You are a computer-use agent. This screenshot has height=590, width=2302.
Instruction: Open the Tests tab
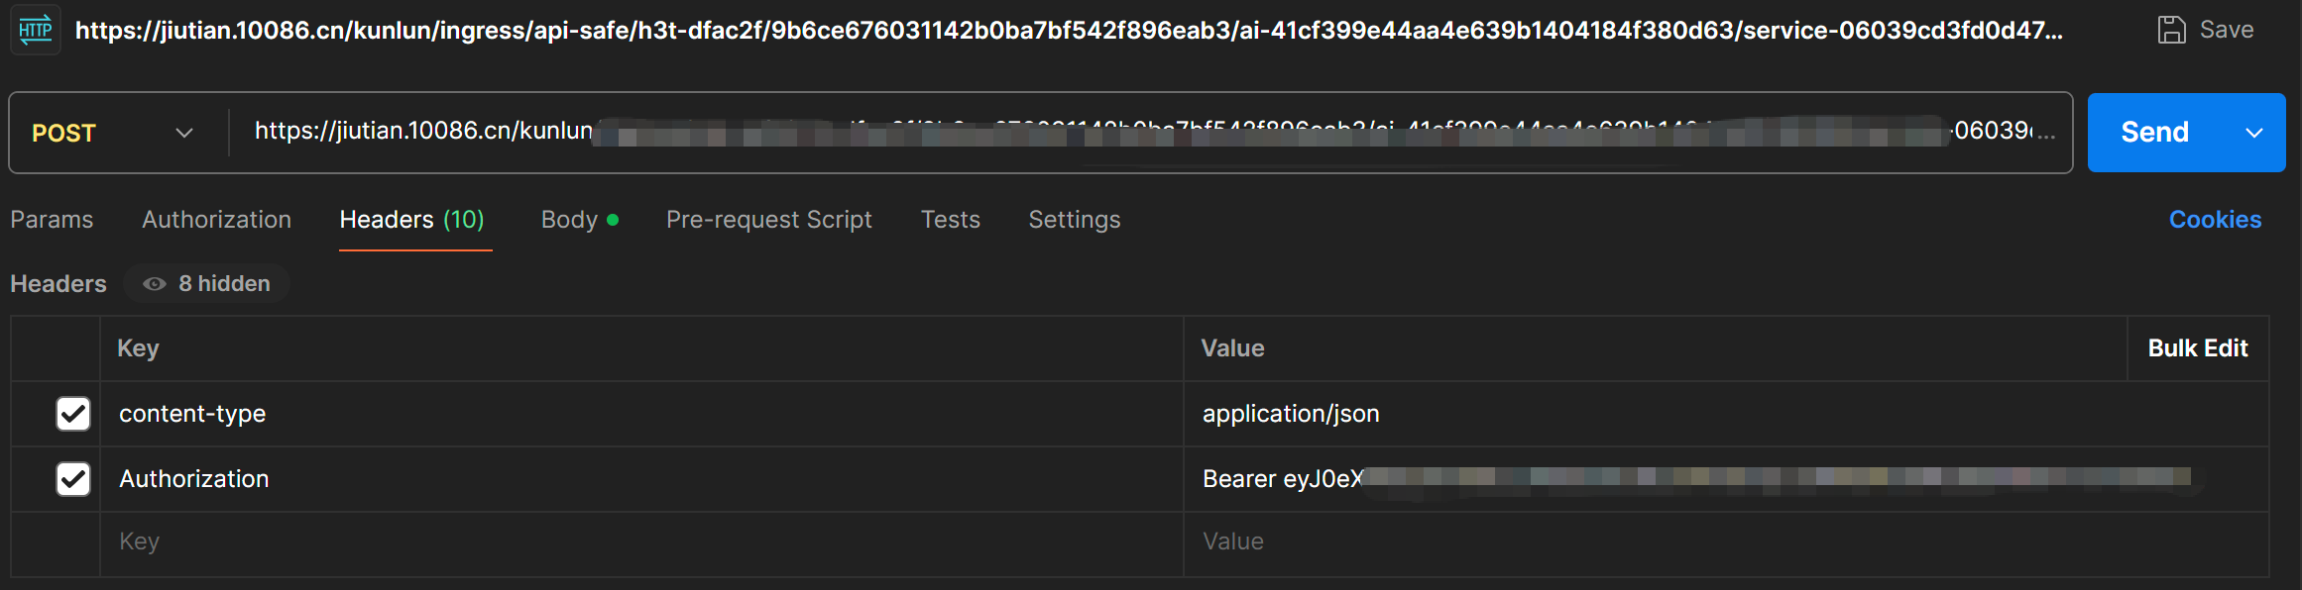point(950,219)
